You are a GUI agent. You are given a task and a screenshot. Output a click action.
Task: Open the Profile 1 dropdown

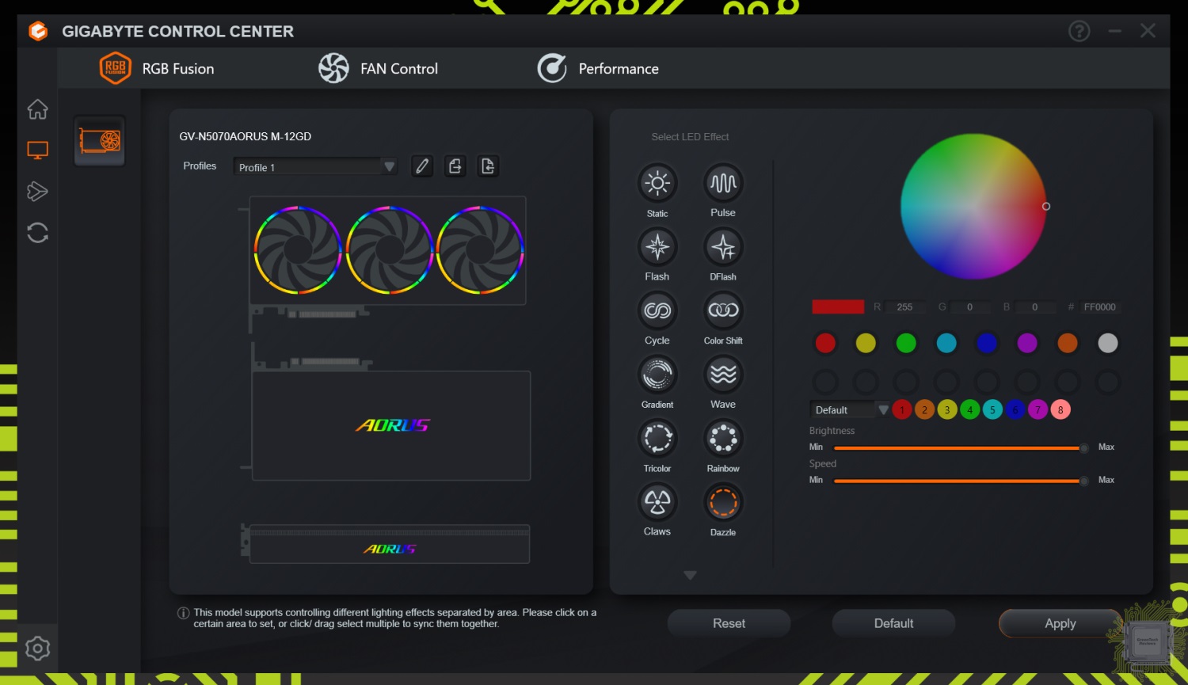[315, 166]
